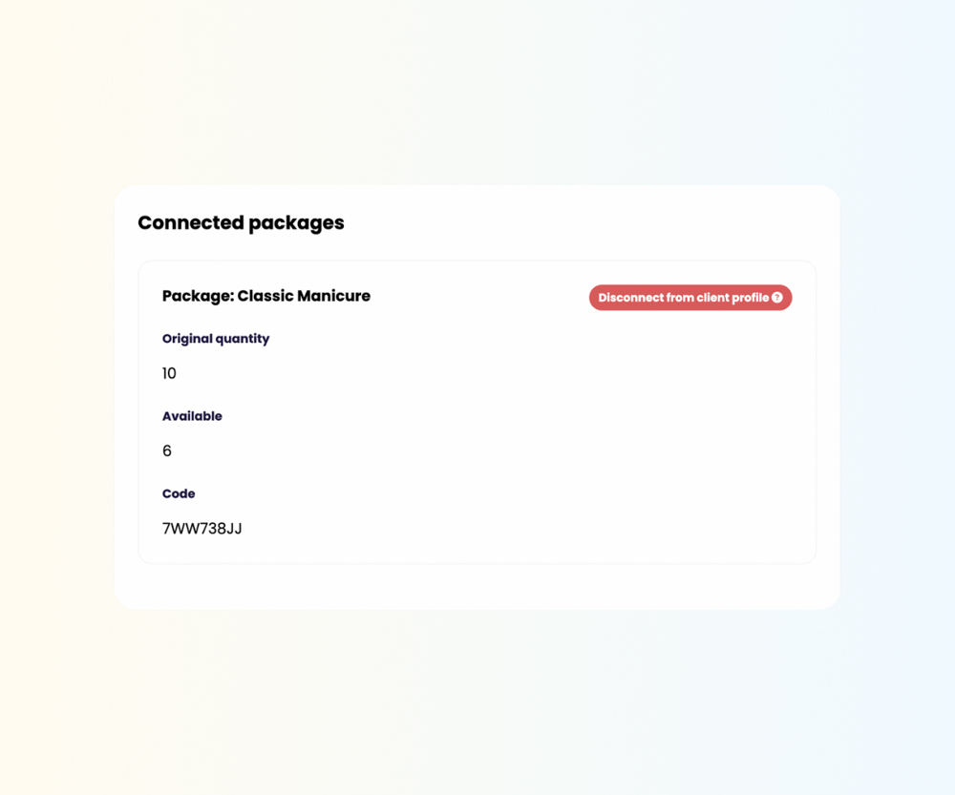
Task: Click the word "Package:" in card title
Action: [197, 296]
